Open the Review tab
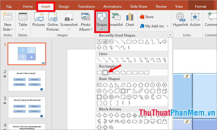 (x=161, y=7)
